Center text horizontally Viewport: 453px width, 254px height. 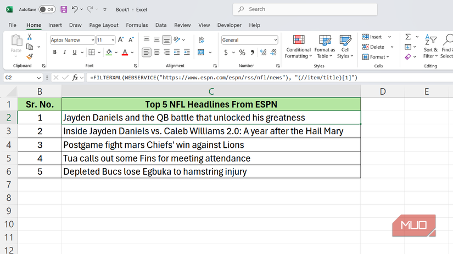coord(156,52)
